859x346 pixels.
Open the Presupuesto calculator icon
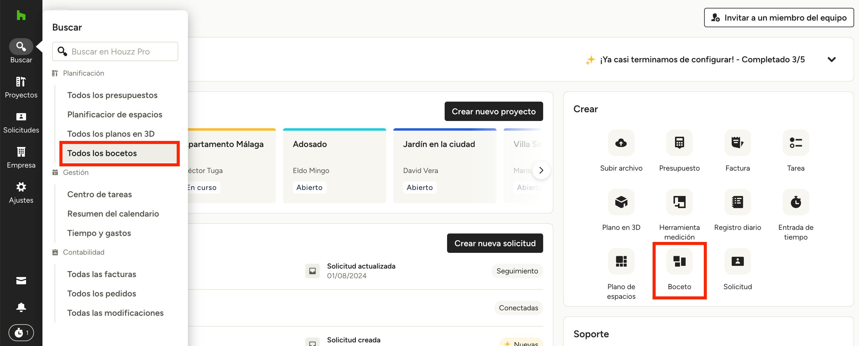click(679, 143)
